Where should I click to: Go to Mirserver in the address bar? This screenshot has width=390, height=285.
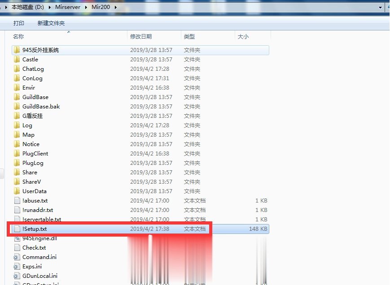pos(68,7)
